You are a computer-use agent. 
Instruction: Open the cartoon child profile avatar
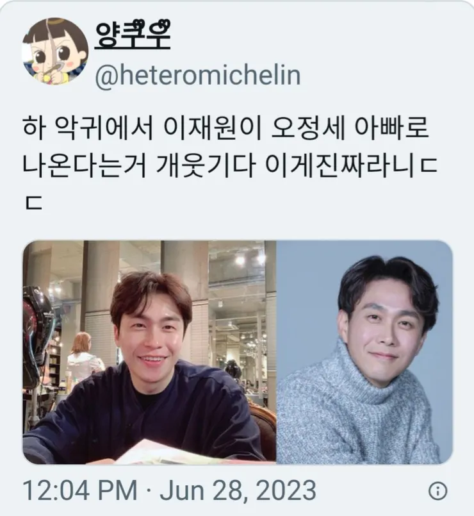55,51
